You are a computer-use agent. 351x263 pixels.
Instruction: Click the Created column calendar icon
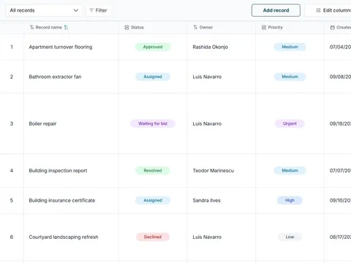point(332,27)
